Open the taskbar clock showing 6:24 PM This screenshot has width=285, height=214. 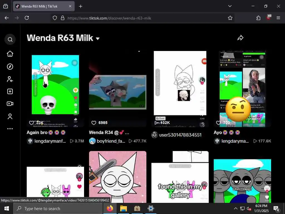pyautogui.click(x=261, y=208)
